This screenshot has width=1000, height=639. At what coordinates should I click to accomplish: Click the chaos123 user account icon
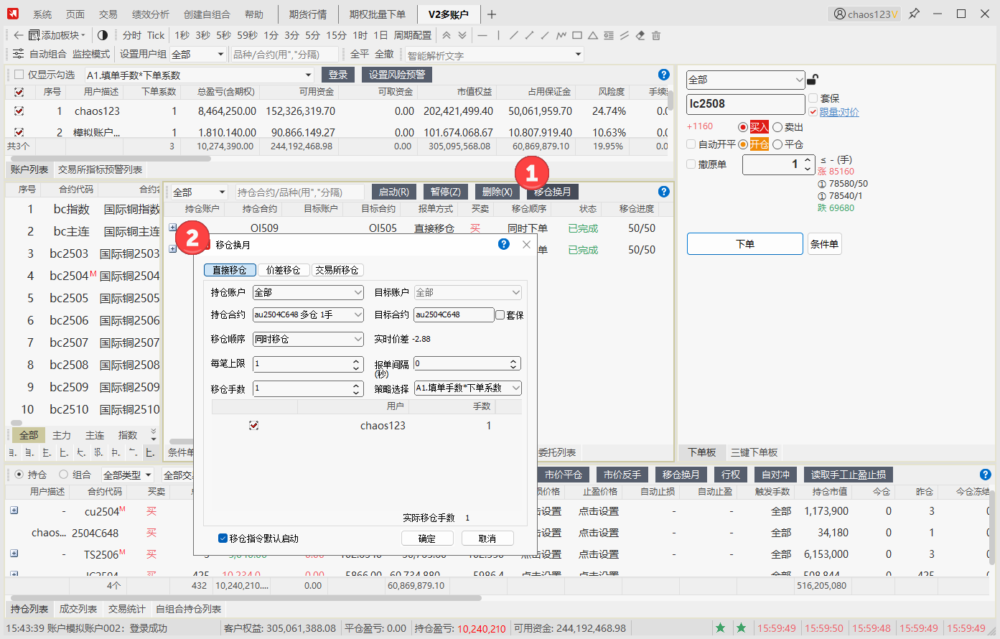pos(839,14)
